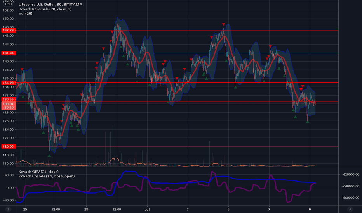Click the 138.00 price axis value
The height and width of the screenshot is (213, 362).
[x=8, y=70]
